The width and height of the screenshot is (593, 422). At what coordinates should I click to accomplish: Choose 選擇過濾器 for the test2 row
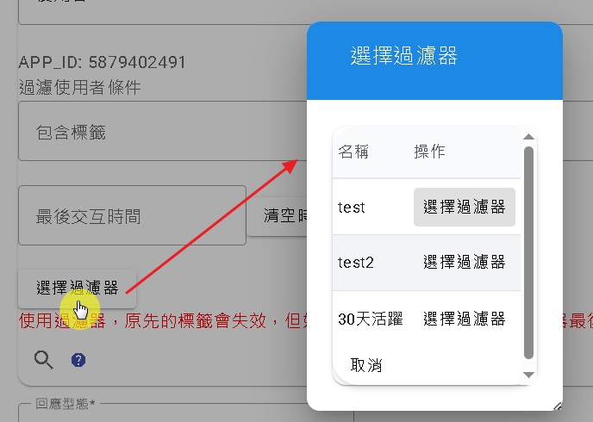pos(464,263)
